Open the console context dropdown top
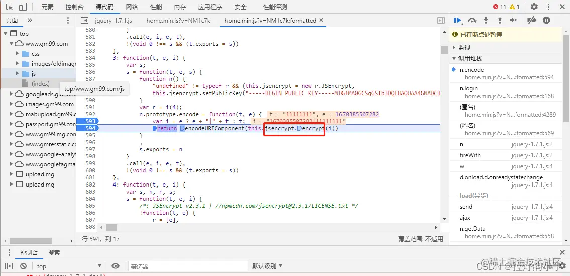570x276 pixels. tap(69, 266)
